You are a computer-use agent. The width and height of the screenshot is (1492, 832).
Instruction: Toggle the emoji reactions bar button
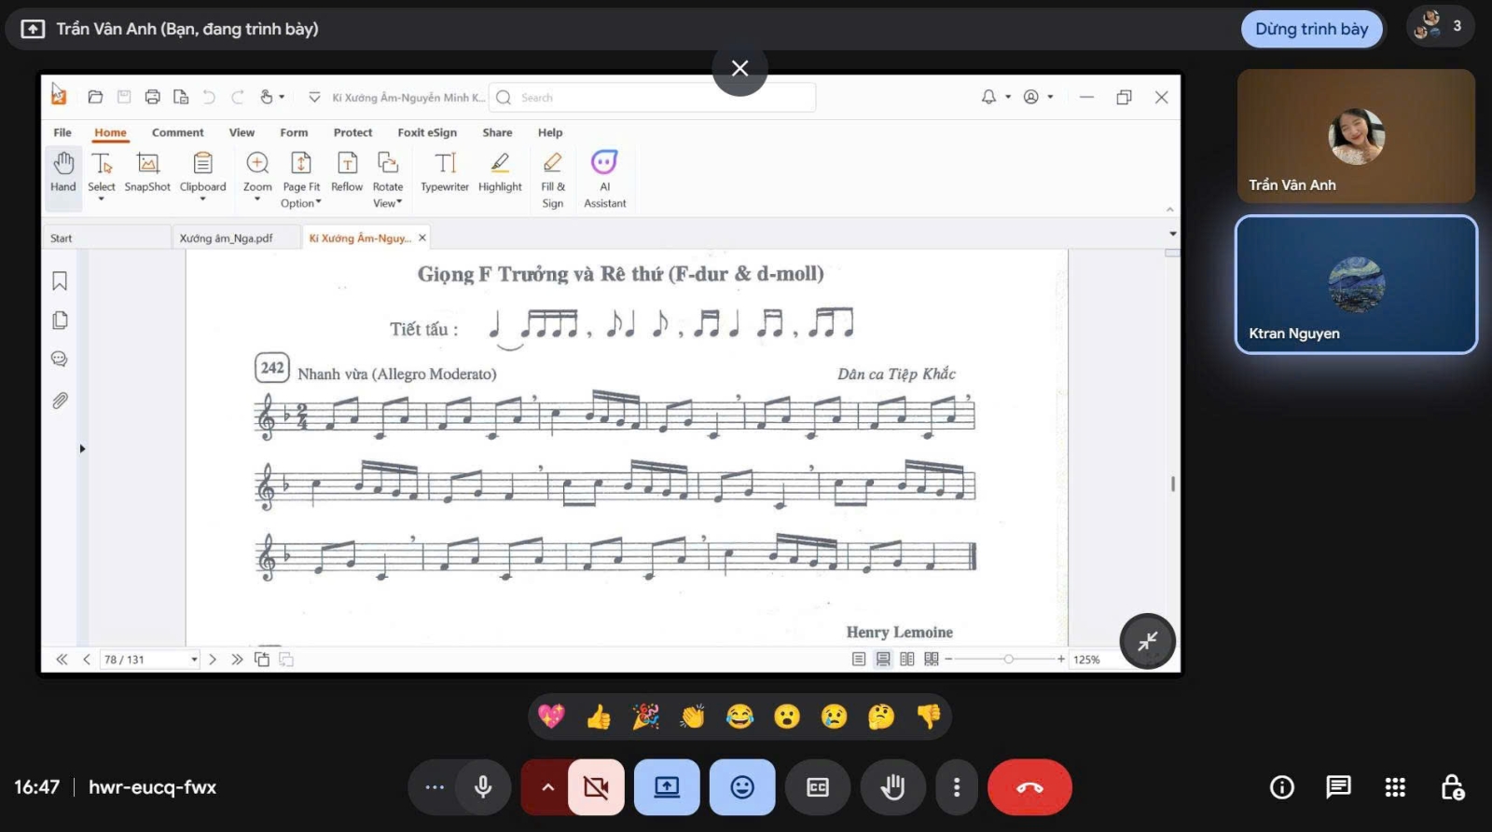(x=742, y=787)
